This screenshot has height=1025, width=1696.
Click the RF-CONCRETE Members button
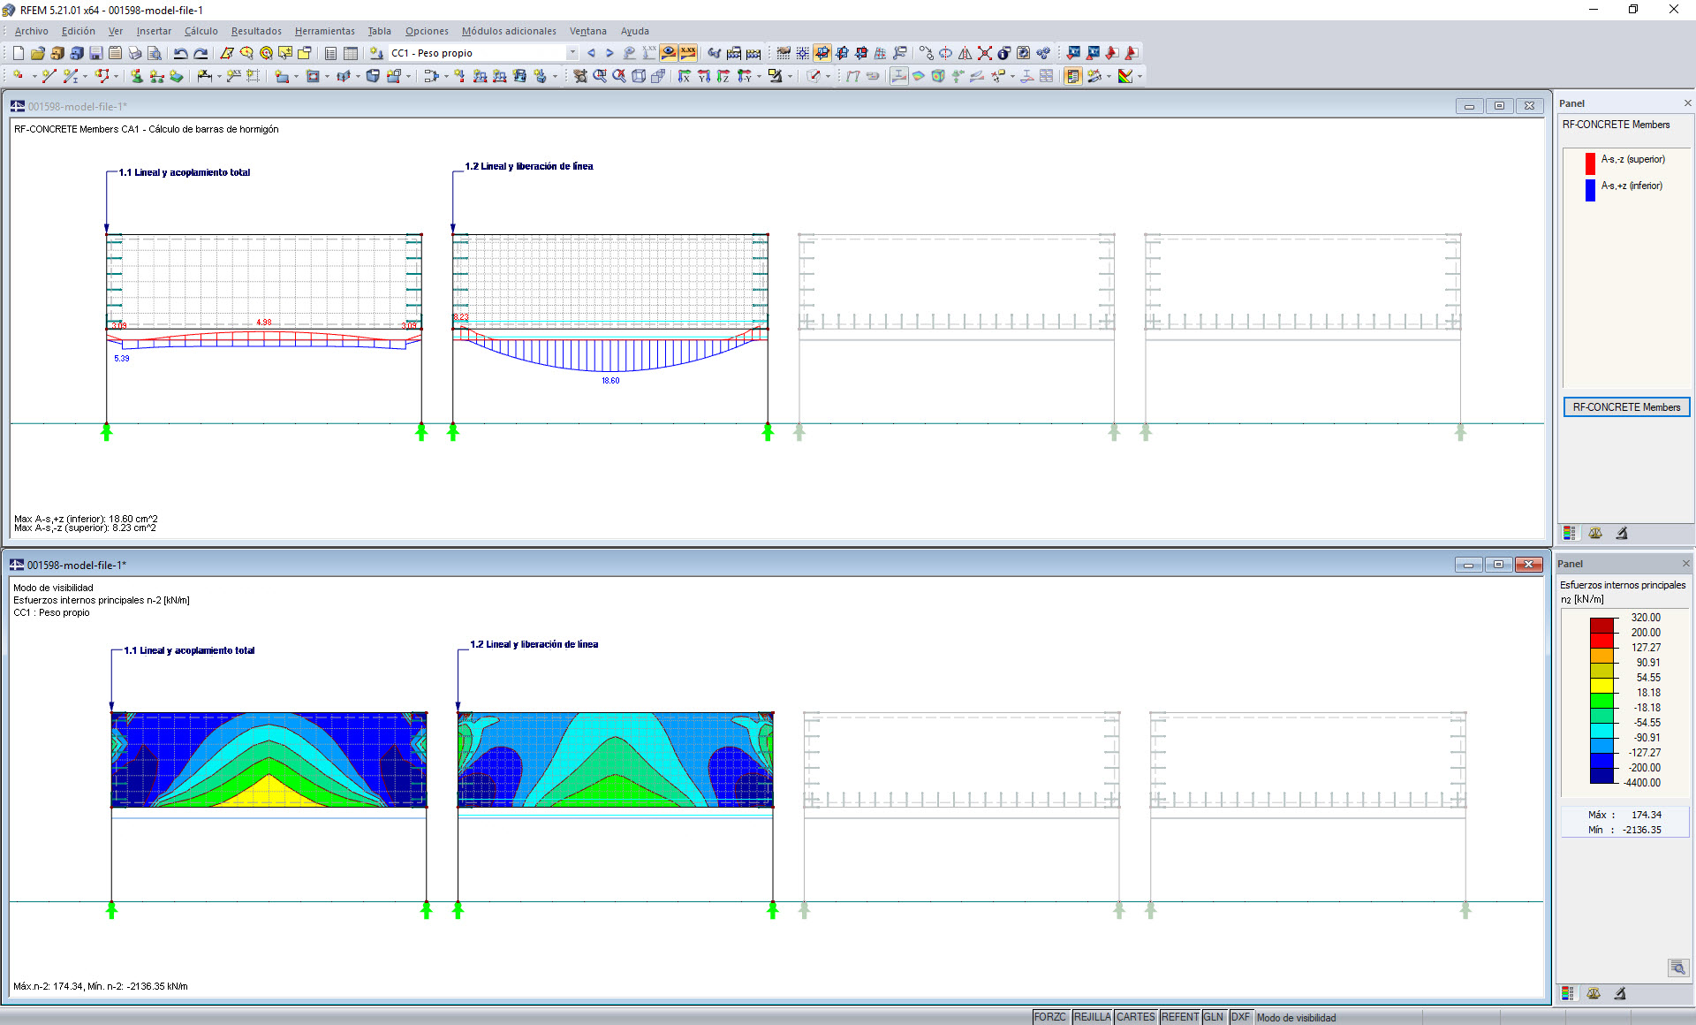(1626, 407)
